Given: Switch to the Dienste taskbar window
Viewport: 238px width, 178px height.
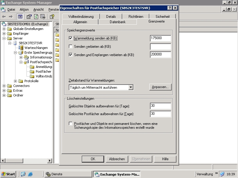Looking at the screenshot, I should 68,174.
